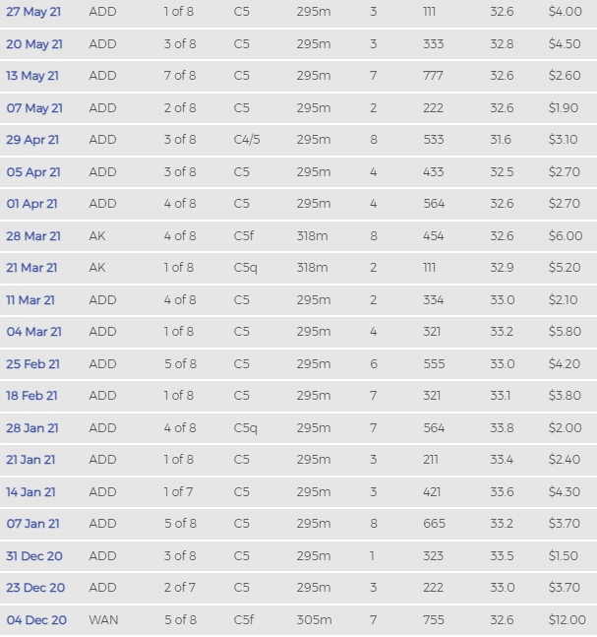Open the 04 Dec 20 WAN race
597x637 pixels.
[x=36, y=620]
